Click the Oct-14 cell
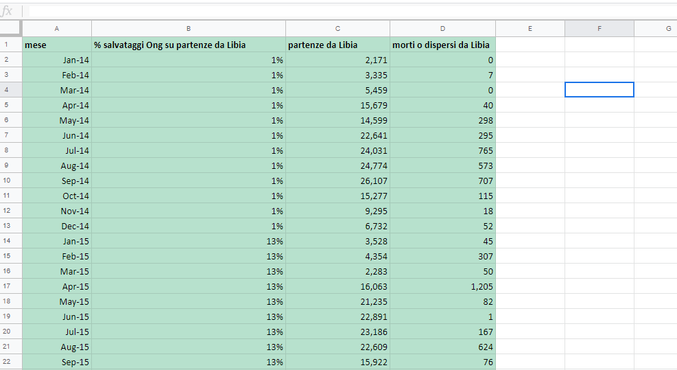This screenshot has width=677, height=370. (x=56, y=196)
